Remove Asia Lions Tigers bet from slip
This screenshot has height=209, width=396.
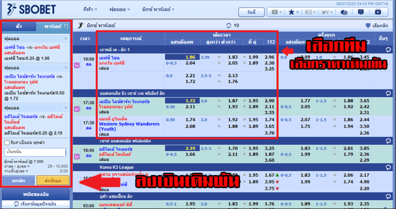click(66, 68)
